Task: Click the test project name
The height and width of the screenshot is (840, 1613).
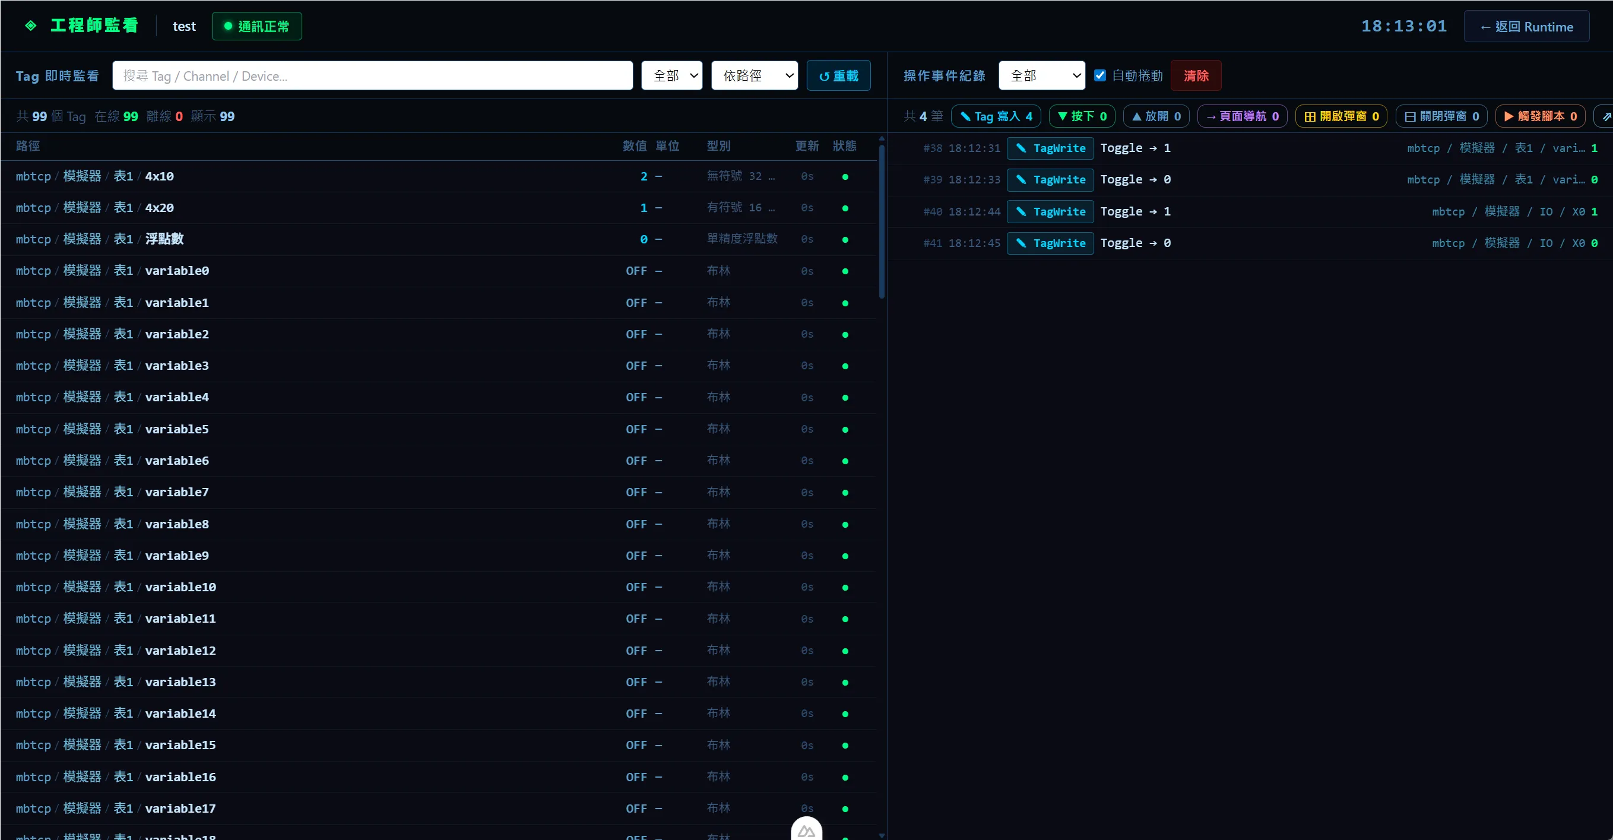Action: [x=184, y=26]
